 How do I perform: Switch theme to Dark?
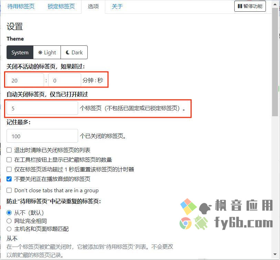coord(74,52)
